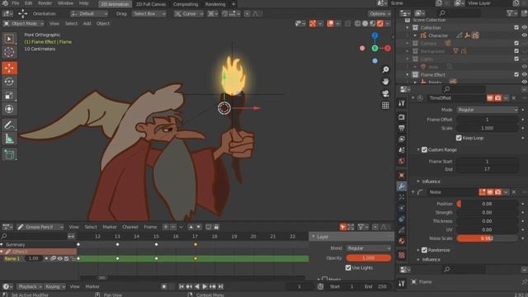528x297 pixels.
Task: Toggle Flame Effect collection checkbox
Action: tap(516, 74)
